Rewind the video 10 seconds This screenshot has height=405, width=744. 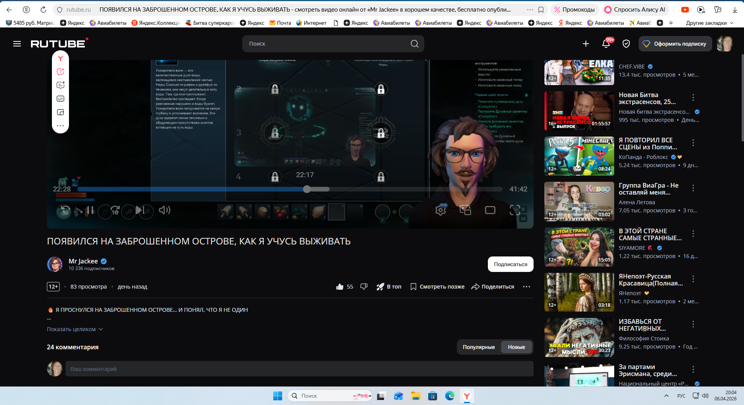click(x=64, y=211)
